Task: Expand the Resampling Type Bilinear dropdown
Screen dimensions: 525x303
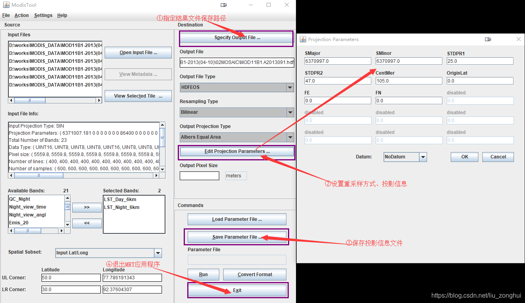Action: 290,112
